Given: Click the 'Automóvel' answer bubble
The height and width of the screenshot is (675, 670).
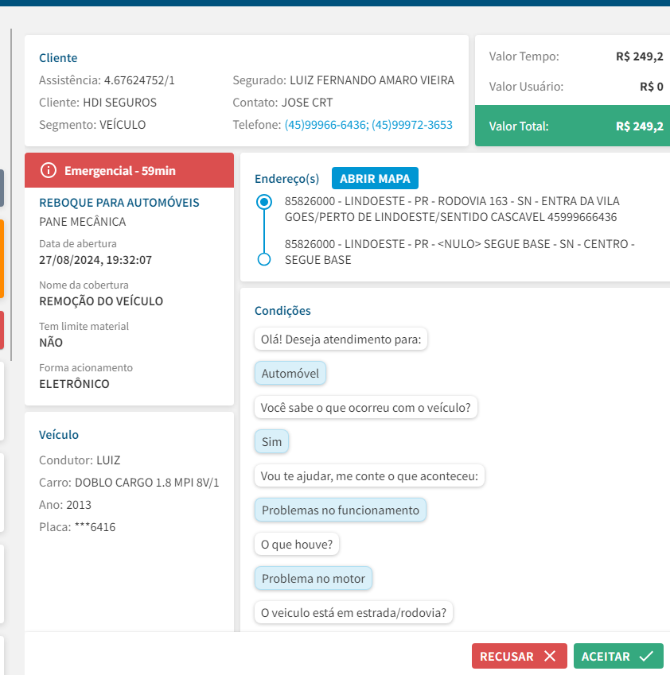Looking at the screenshot, I should [x=290, y=373].
